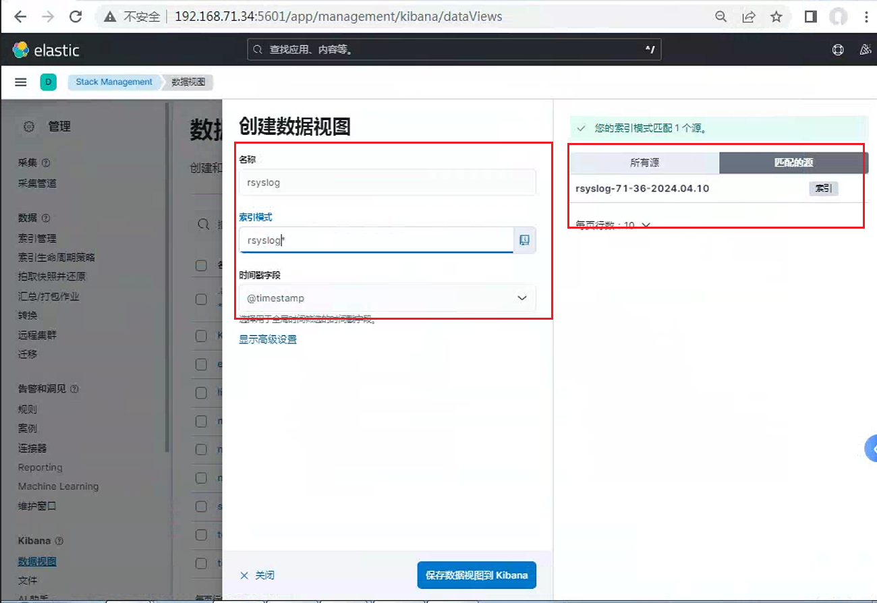877x603 pixels.
Task: Switch to the 所有源 tab
Action: (644, 163)
